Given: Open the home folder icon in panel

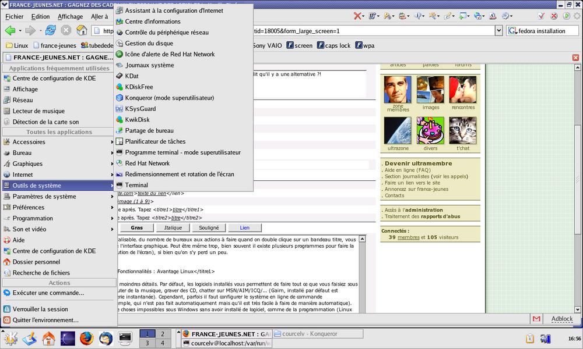Looking at the screenshot, I should pyautogui.click(x=48, y=338).
